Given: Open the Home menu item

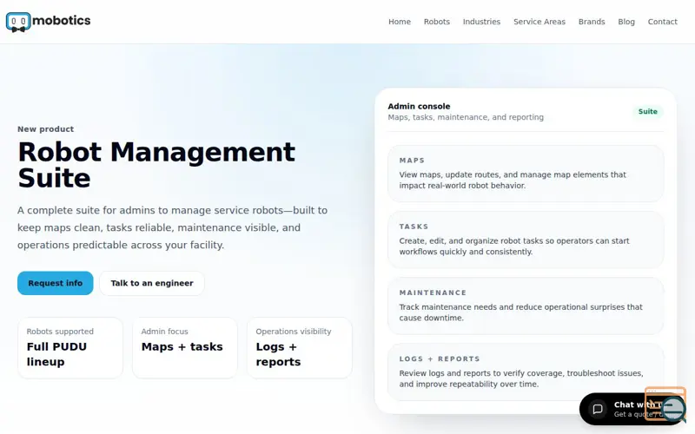Looking at the screenshot, I should [x=400, y=22].
